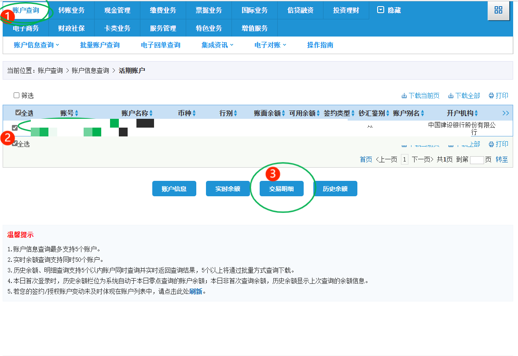Viewport: 518px width, 356px height.
Task: Expand the 账户信息查询 dropdown menu
Action: click(37, 45)
